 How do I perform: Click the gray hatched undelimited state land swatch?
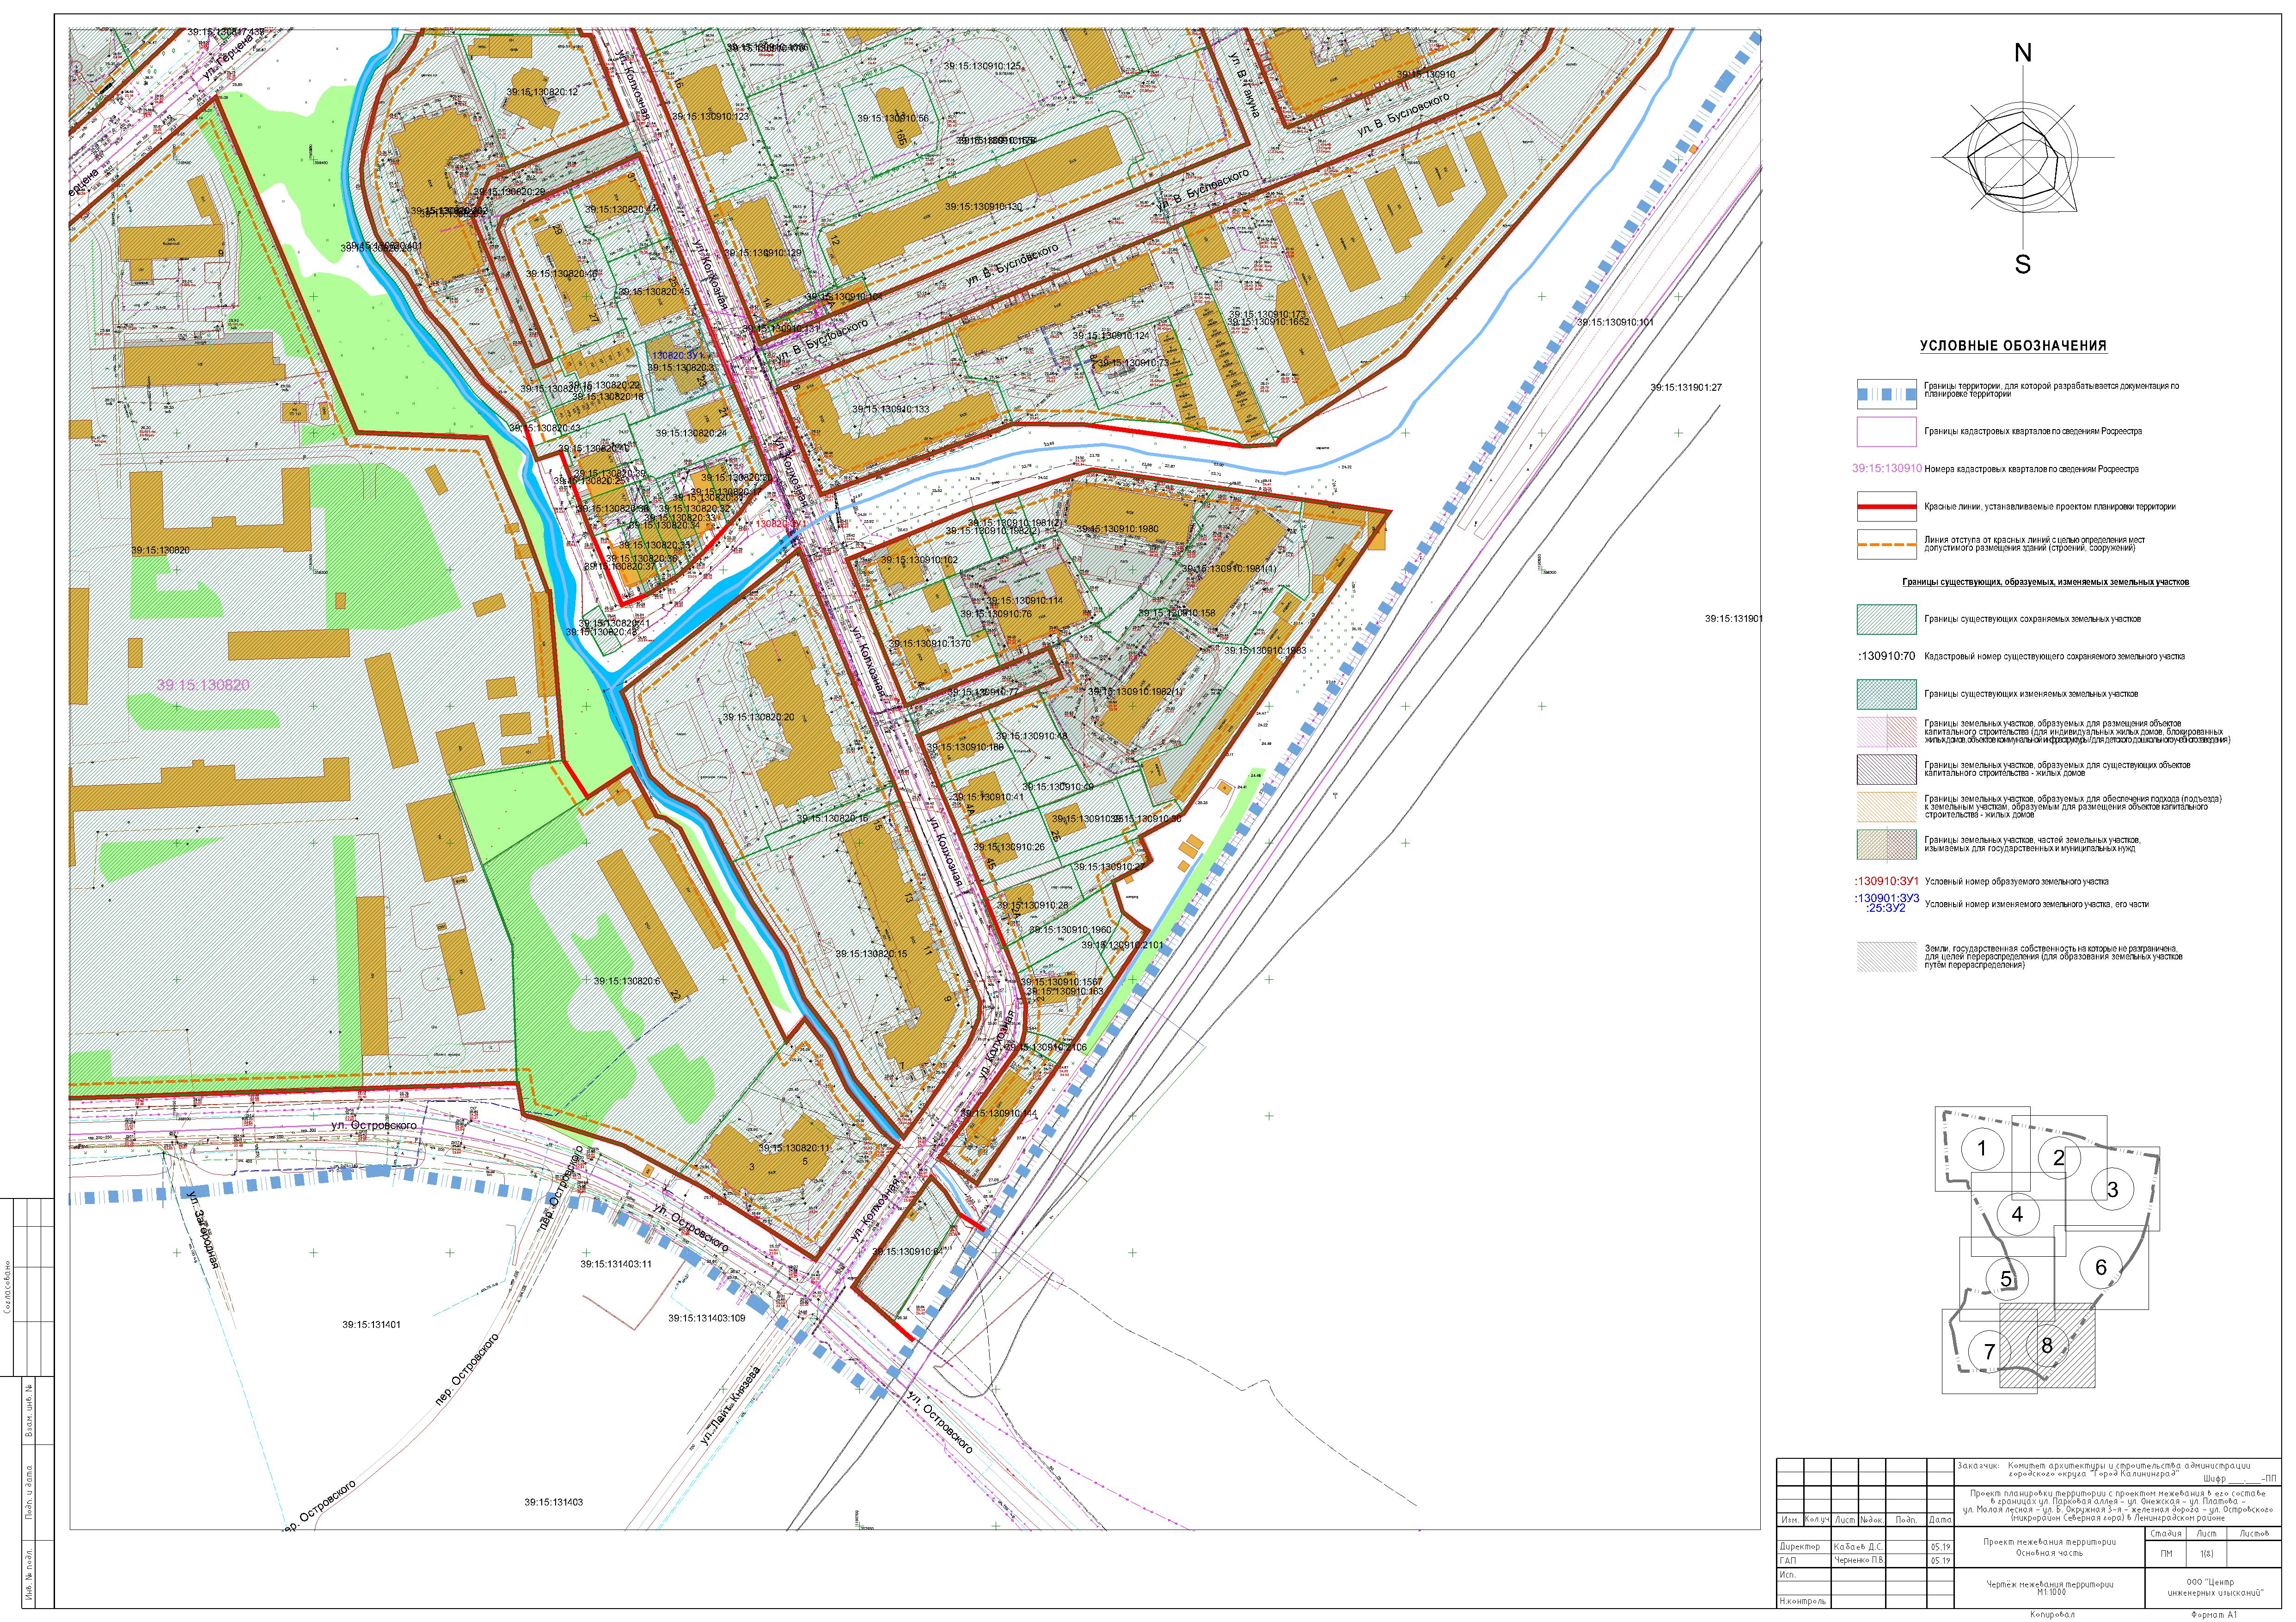[1886, 957]
